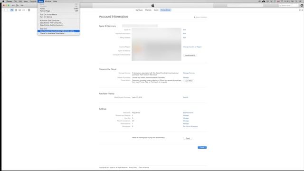Select the Movies library icon
The image size is (304, 171).
coord(16,10)
